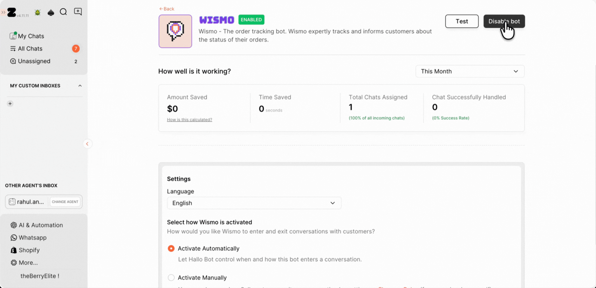Image resolution: width=596 pixels, height=288 pixels.
Task: Select Activate Manually radio option
Action: pyautogui.click(x=171, y=277)
